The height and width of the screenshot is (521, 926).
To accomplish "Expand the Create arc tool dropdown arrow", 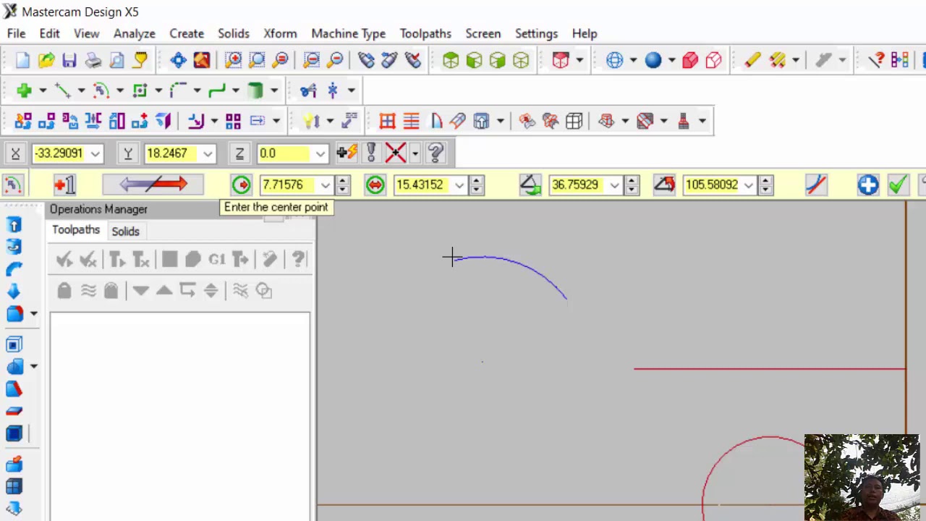I will click(x=119, y=90).
